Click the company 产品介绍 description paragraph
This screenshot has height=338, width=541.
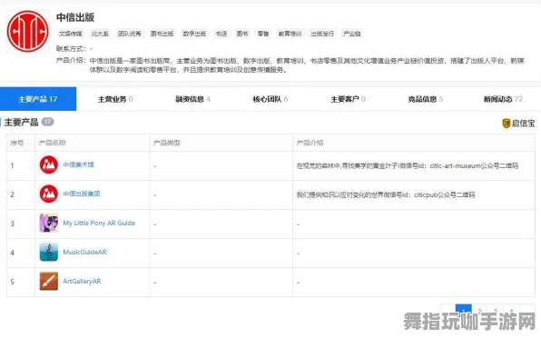tap(307, 65)
